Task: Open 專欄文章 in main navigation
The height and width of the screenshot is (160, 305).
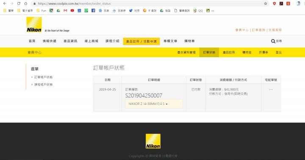Action: tap(170, 41)
